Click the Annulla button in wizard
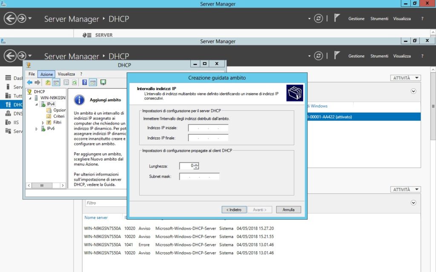The height and width of the screenshot is (272, 436). [289, 210]
